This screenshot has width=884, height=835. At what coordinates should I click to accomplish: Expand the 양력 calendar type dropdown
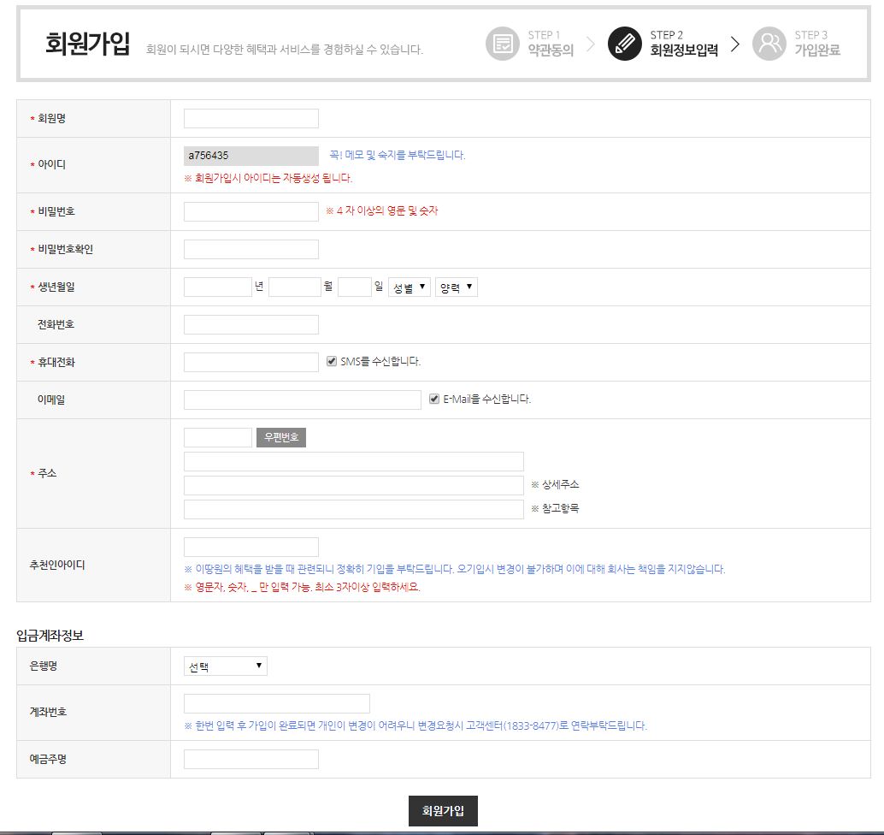[457, 287]
